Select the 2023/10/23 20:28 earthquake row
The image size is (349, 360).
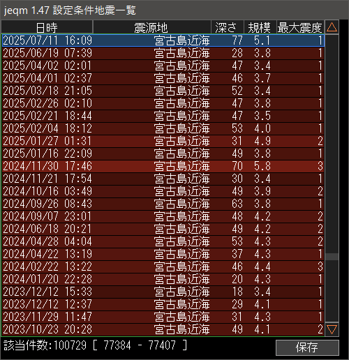(x=163, y=329)
